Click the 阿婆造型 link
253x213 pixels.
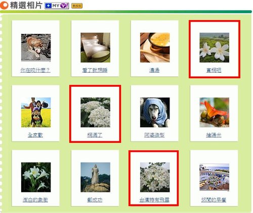(x=154, y=135)
